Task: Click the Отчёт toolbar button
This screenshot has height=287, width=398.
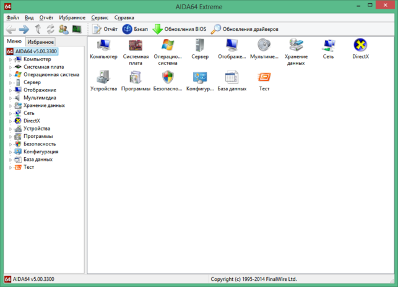Action: pyautogui.click(x=105, y=30)
